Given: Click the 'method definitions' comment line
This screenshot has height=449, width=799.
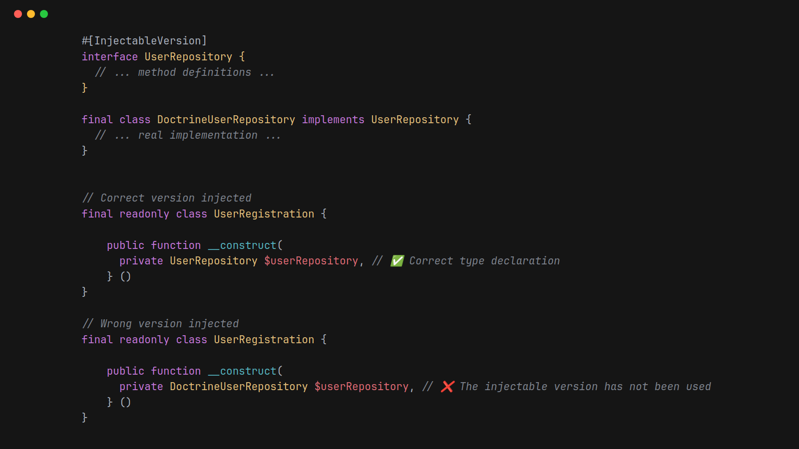Looking at the screenshot, I should click(x=185, y=72).
